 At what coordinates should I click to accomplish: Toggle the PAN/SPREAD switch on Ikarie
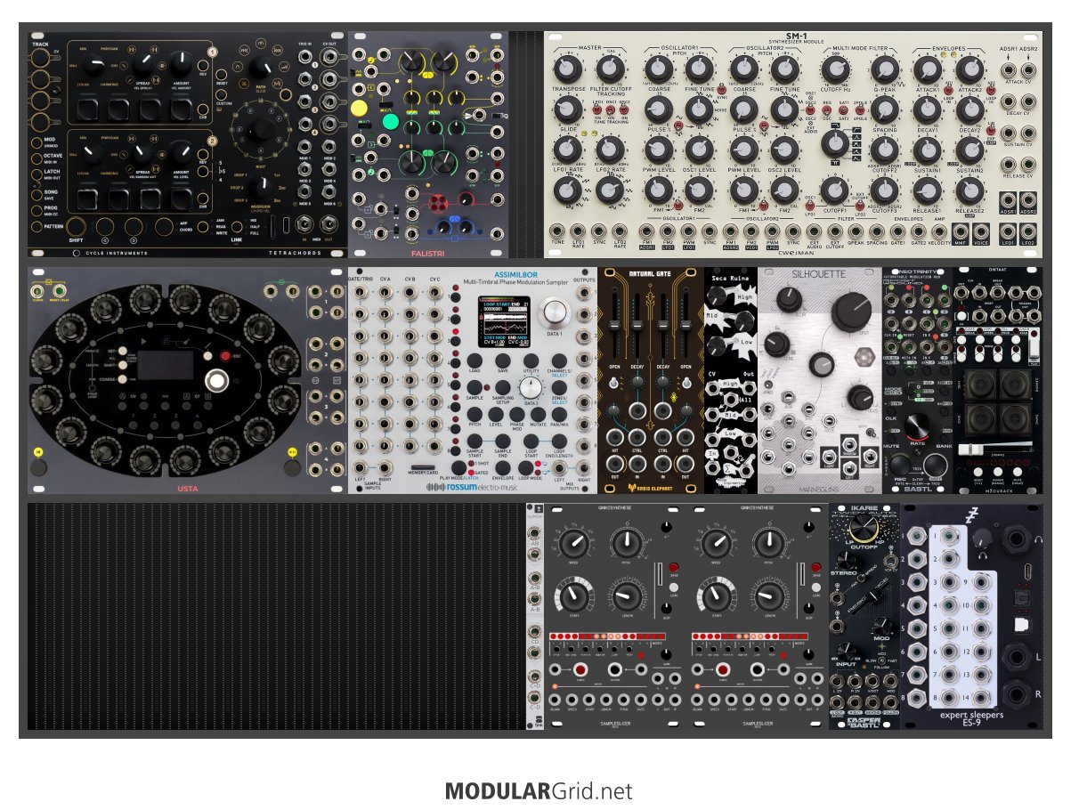862,578
